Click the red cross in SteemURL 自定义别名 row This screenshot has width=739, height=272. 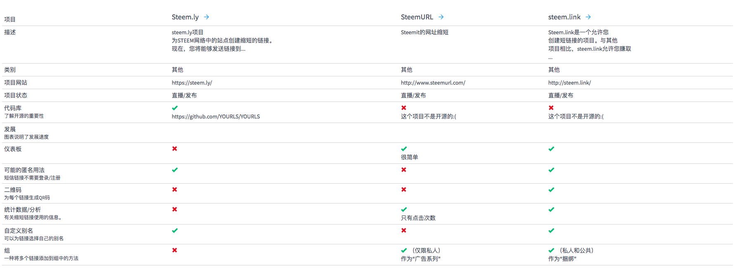tap(404, 230)
